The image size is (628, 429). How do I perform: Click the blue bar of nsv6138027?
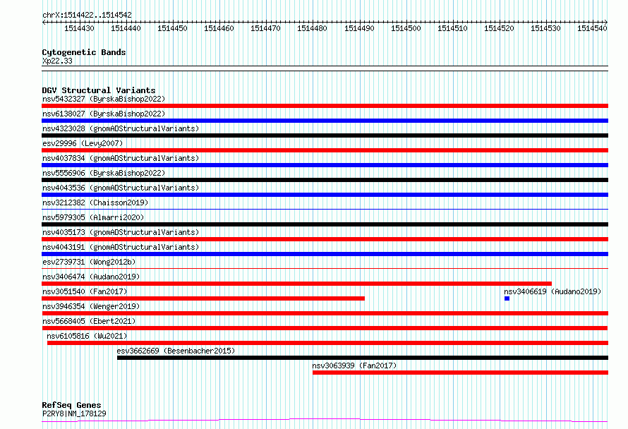pyautogui.click(x=325, y=121)
